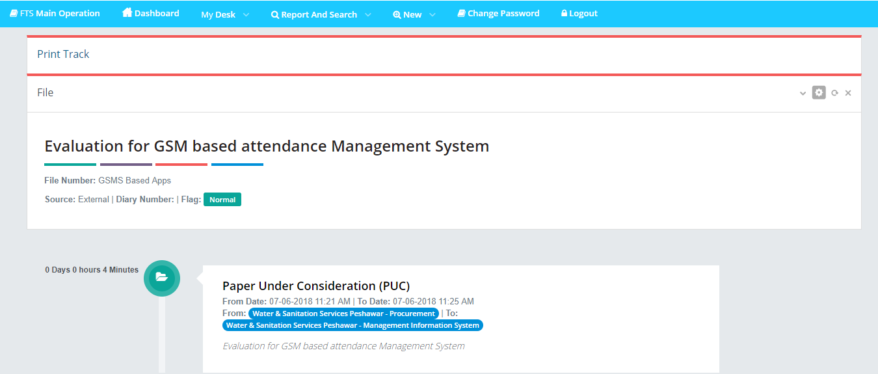
Task: Open the New dropdown menu
Action: tap(414, 14)
